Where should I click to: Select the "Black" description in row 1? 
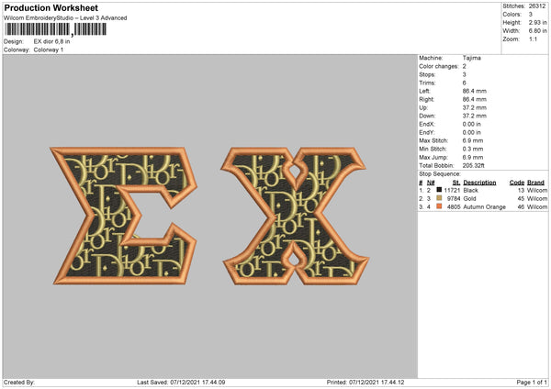(x=470, y=190)
